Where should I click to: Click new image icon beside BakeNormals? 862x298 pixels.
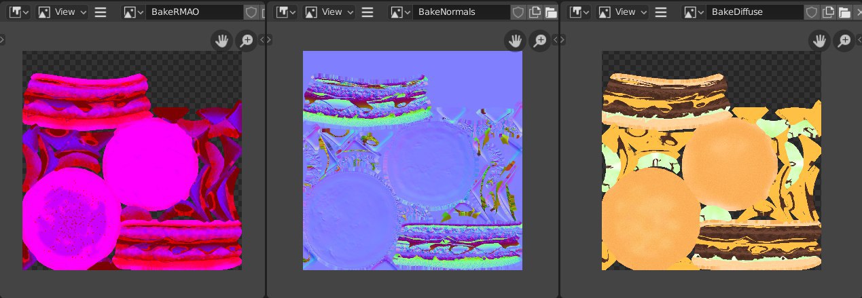click(534, 12)
